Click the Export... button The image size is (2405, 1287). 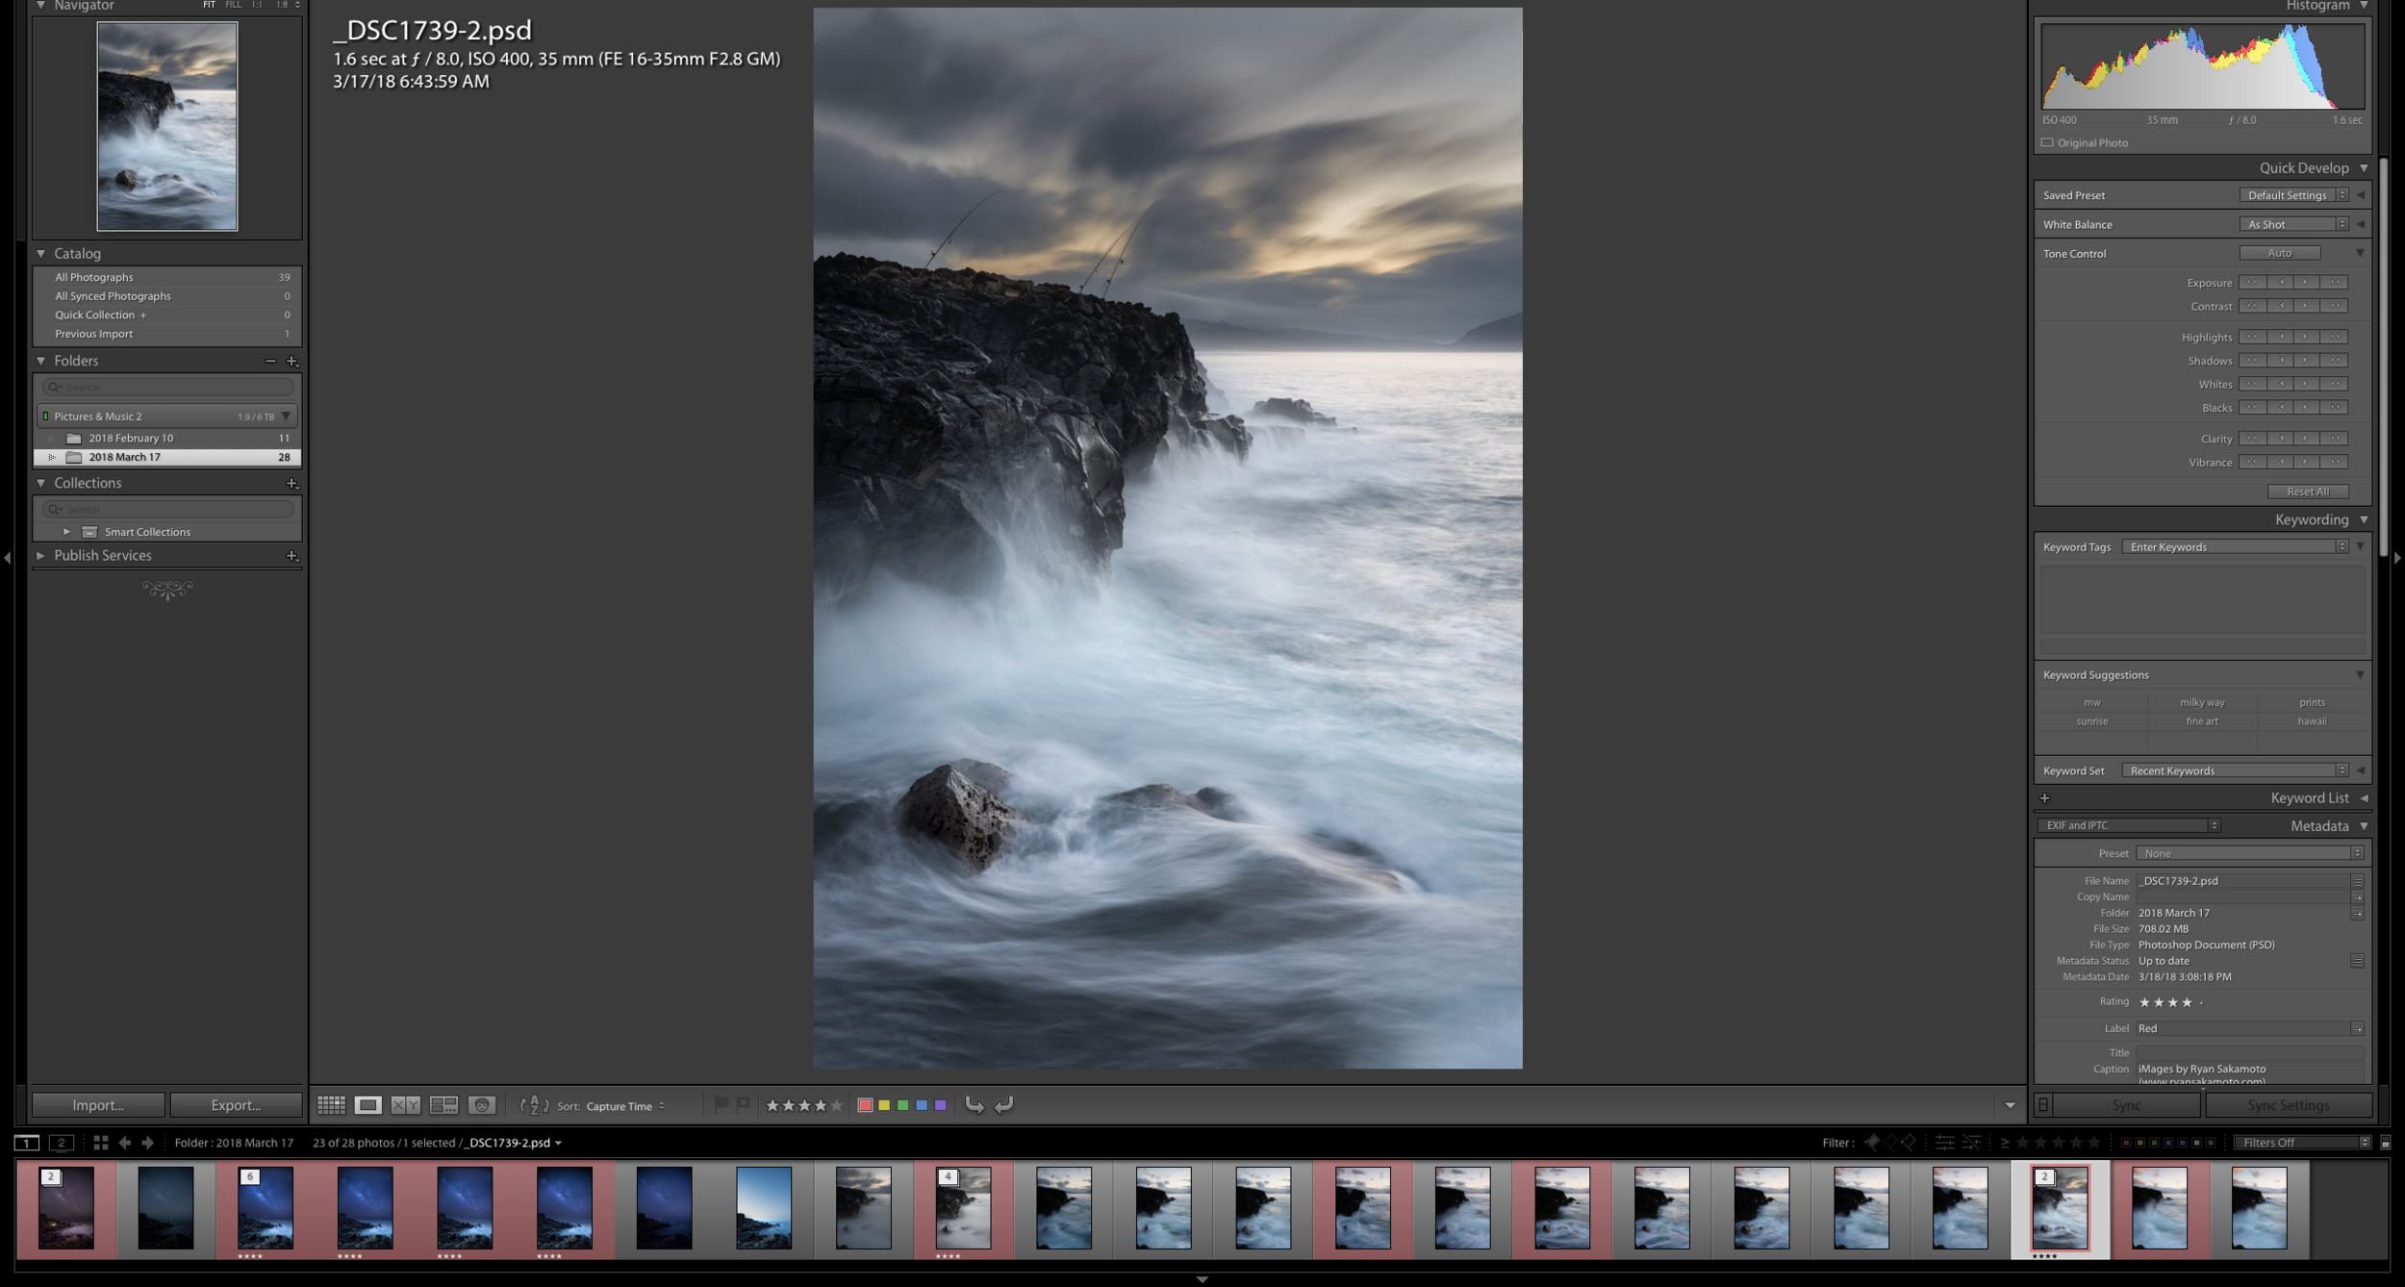[x=236, y=1105]
